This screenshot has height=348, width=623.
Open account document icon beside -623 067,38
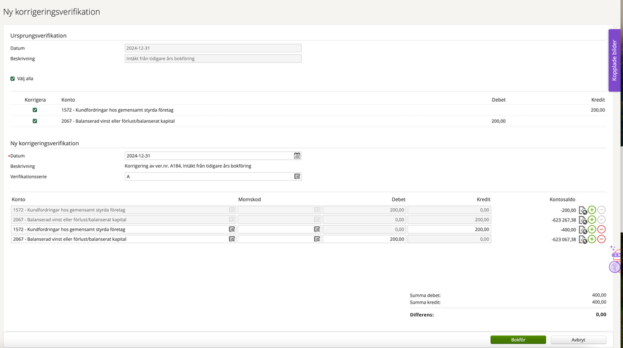point(583,239)
